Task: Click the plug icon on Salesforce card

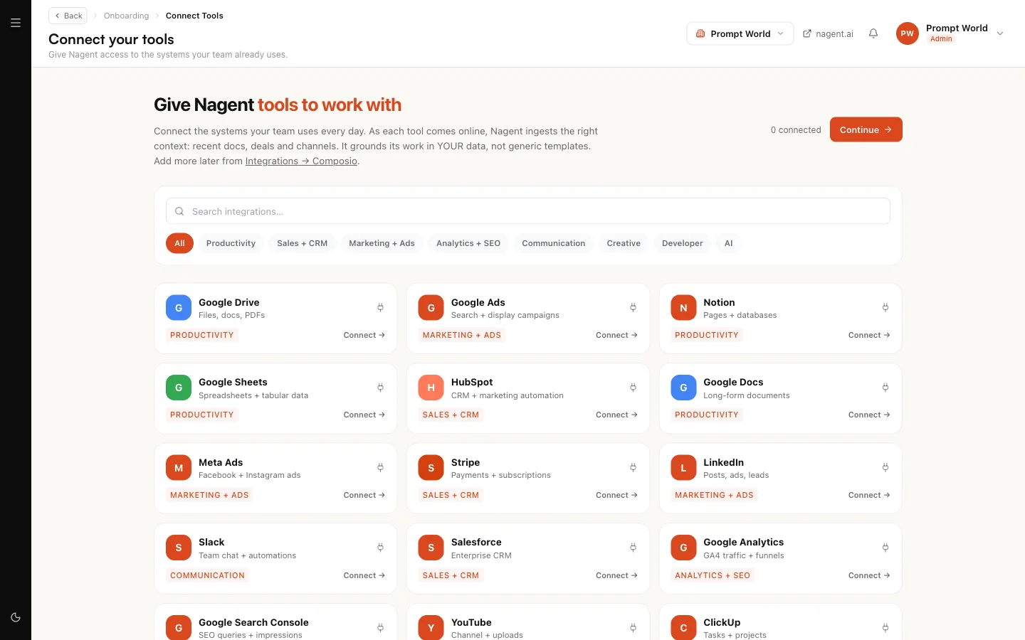Action: [633, 548]
